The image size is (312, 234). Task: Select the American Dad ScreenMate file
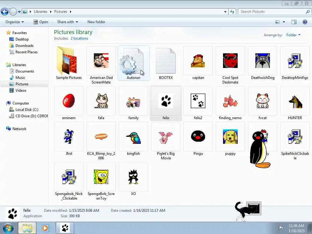pos(101,61)
